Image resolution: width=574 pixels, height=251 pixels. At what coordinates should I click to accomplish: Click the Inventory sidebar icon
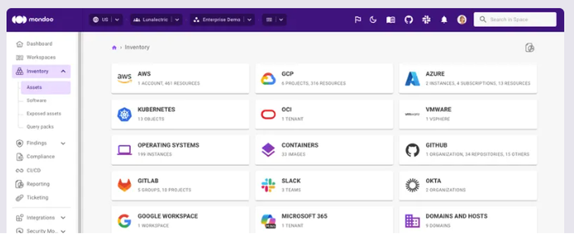click(x=20, y=71)
